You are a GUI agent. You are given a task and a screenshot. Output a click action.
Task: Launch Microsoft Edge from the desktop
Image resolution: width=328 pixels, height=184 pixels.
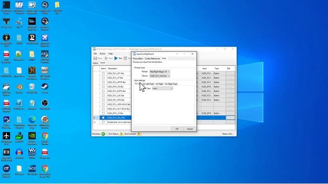pyautogui.click(x=32, y=119)
